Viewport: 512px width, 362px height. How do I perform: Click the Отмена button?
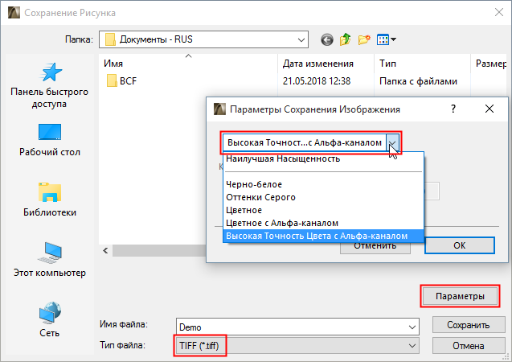pos(469,346)
